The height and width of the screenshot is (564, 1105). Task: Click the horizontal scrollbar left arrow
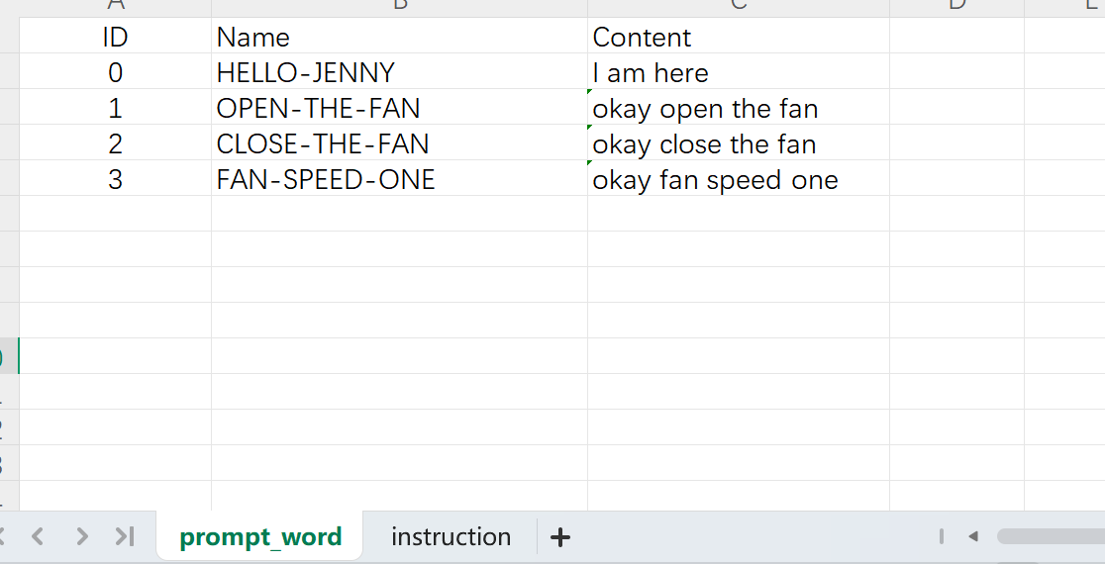[972, 536]
